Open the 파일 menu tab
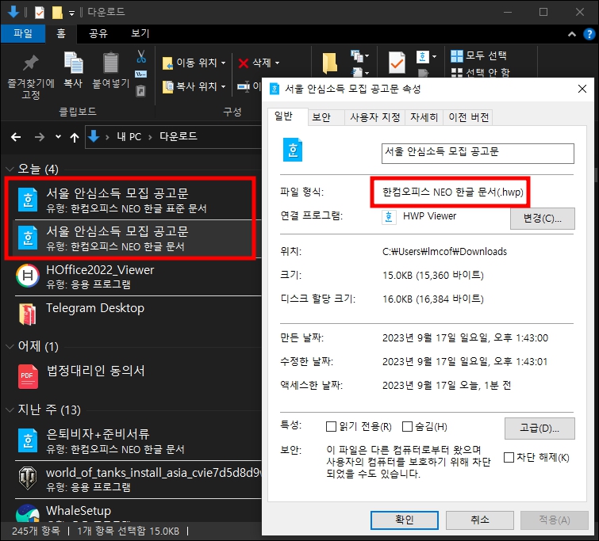 [x=23, y=34]
